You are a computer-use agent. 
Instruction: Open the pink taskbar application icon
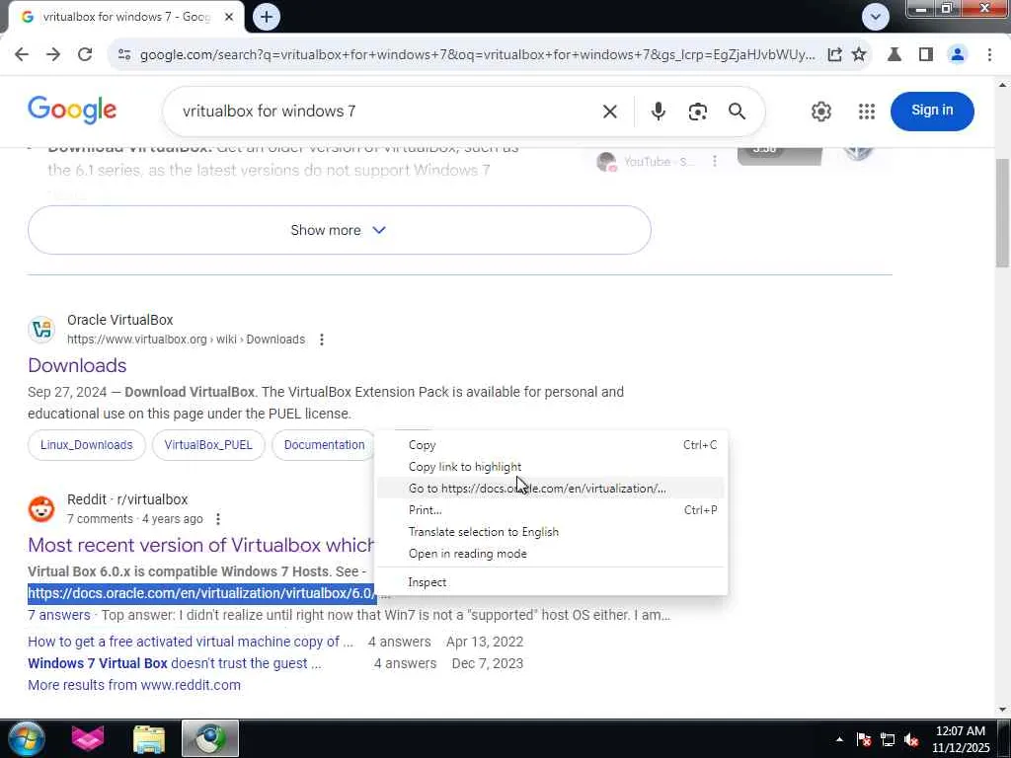coord(88,738)
